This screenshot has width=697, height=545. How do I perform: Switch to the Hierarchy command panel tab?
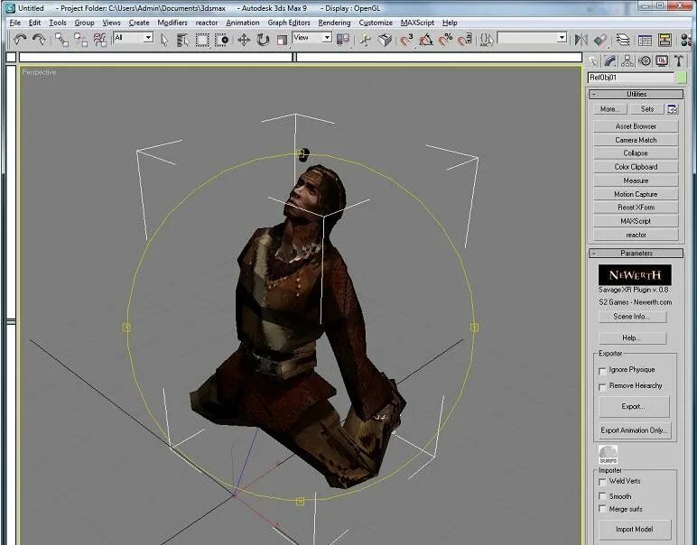[627, 60]
